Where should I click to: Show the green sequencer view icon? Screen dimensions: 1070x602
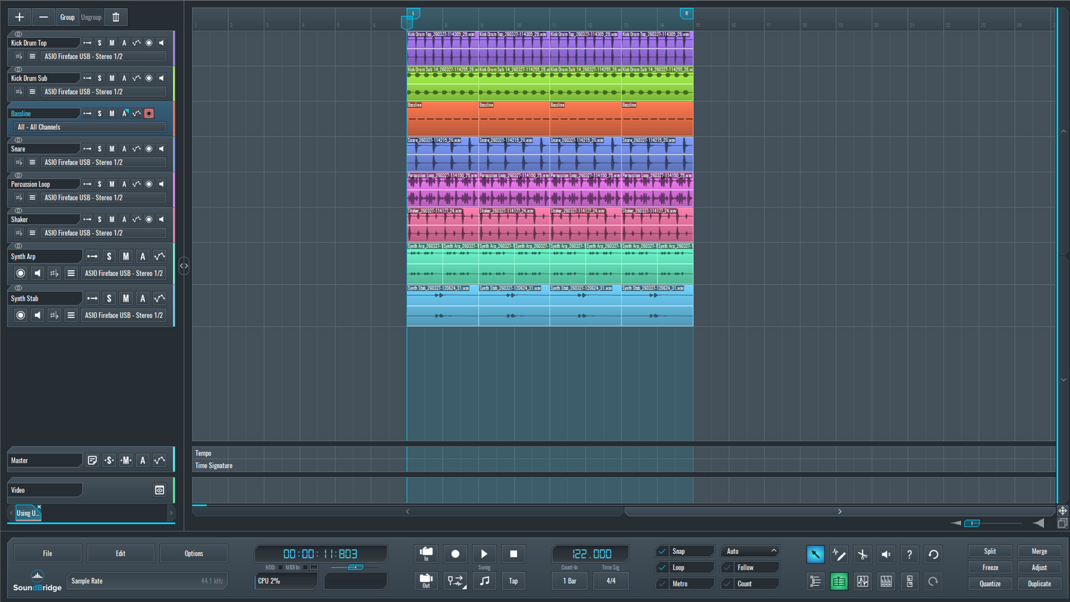coord(839,581)
